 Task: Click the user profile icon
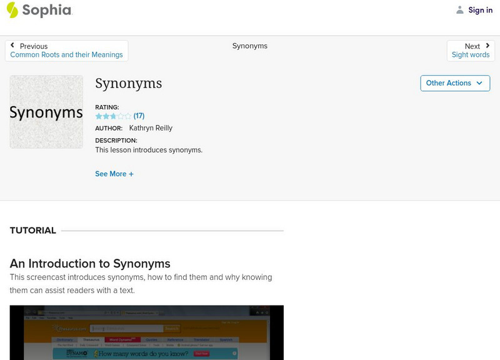tap(460, 10)
